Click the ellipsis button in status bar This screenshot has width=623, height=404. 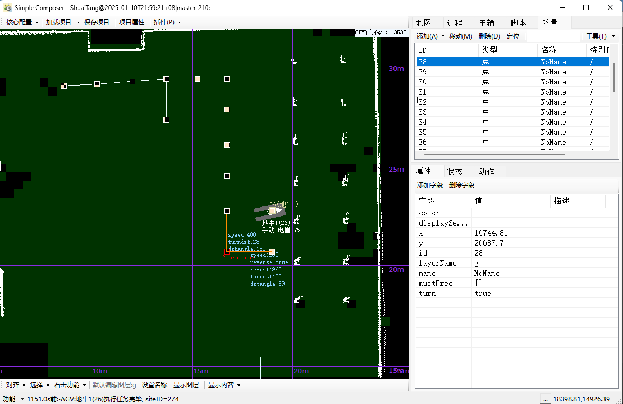[x=545, y=399]
